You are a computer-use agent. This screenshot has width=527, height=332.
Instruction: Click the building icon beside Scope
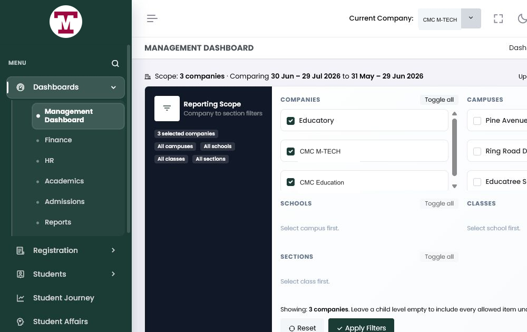click(x=148, y=76)
